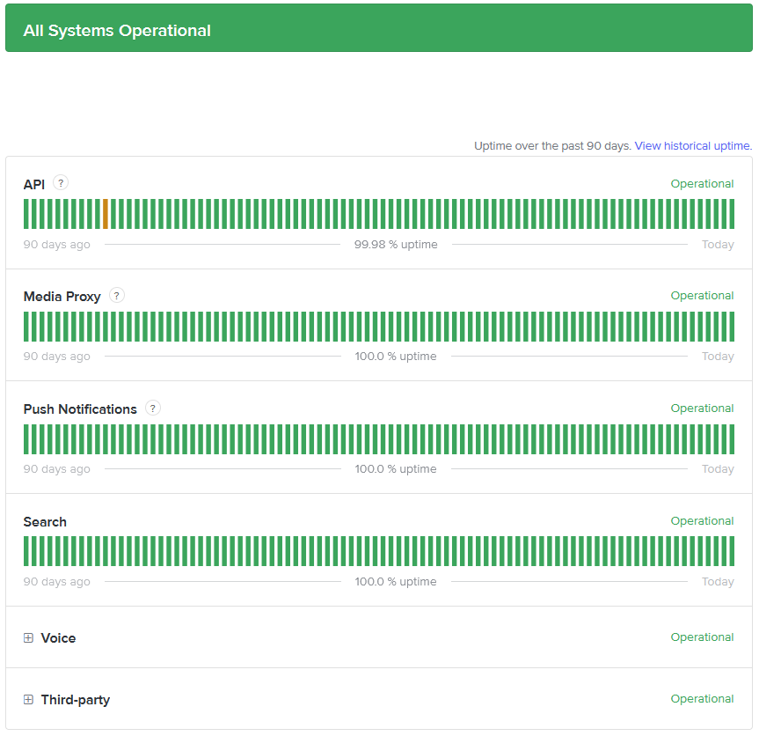
Task: Click the 99.98 % uptime text under API
Action: point(396,245)
